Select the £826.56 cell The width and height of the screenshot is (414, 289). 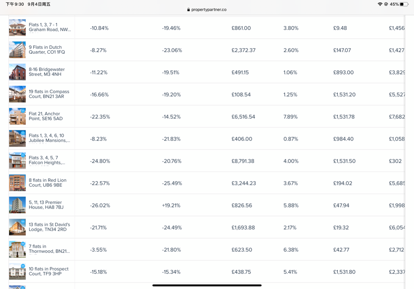(241, 206)
